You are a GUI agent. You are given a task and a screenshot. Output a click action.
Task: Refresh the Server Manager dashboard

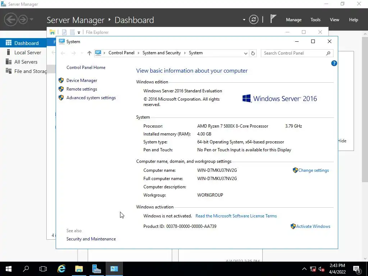click(254, 19)
